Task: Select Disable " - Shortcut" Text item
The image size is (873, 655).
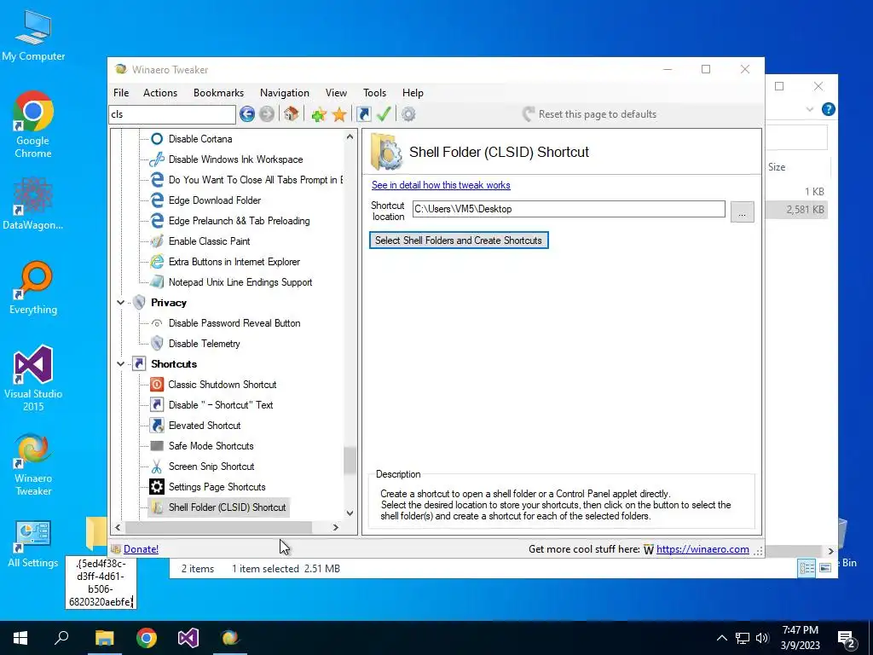Action: click(221, 405)
